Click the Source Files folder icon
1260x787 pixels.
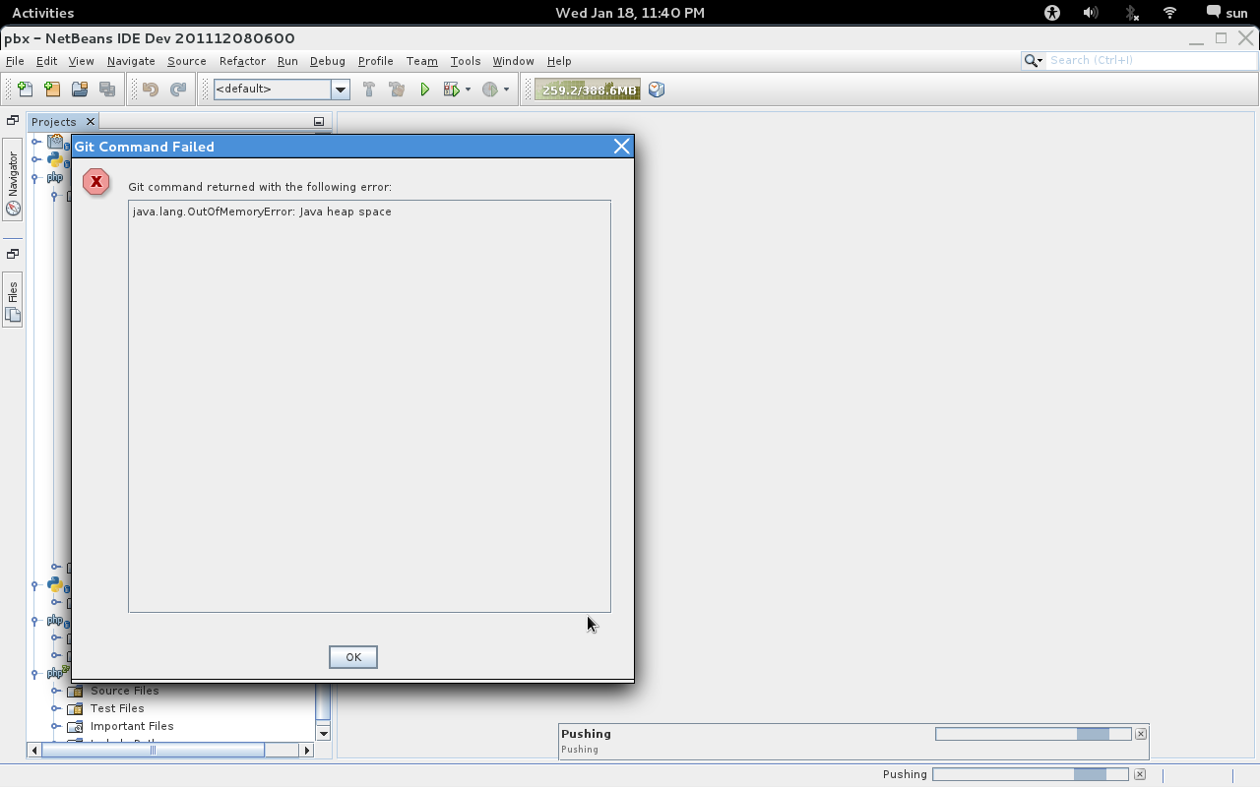(x=75, y=691)
